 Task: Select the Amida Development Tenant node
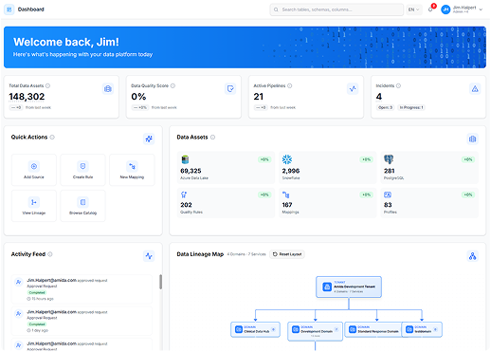349,287
